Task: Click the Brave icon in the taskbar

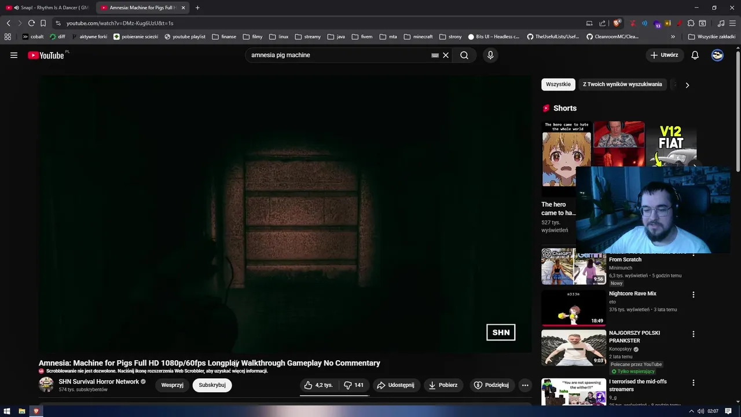Action: (x=36, y=411)
